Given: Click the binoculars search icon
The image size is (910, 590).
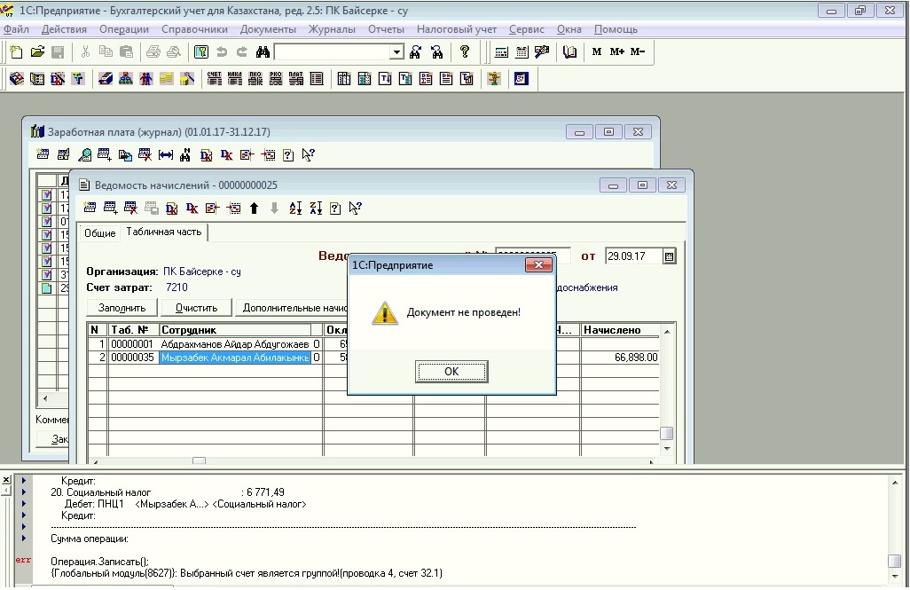Looking at the screenshot, I should [x=263, y=52].
